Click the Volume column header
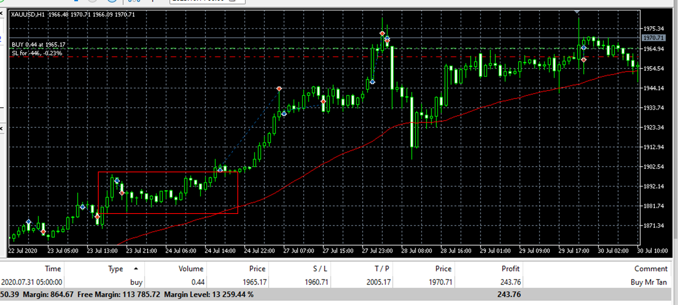Viewport: 678px width, 305px height. (x=191, y=268)
